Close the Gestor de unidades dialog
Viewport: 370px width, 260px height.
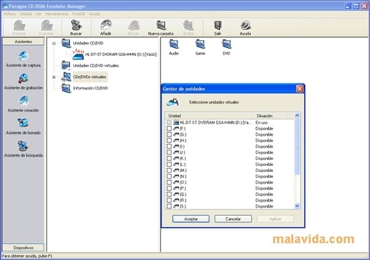299,89
